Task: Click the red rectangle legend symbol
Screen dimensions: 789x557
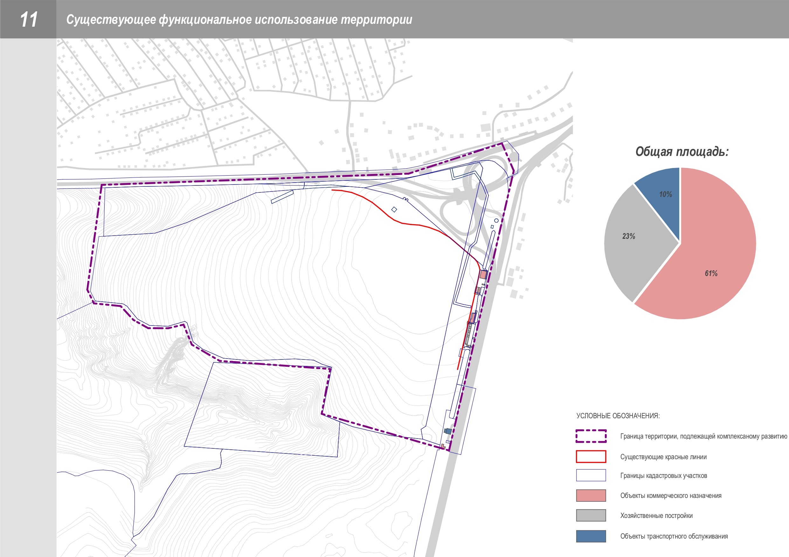Action: [x=591, y=456]
